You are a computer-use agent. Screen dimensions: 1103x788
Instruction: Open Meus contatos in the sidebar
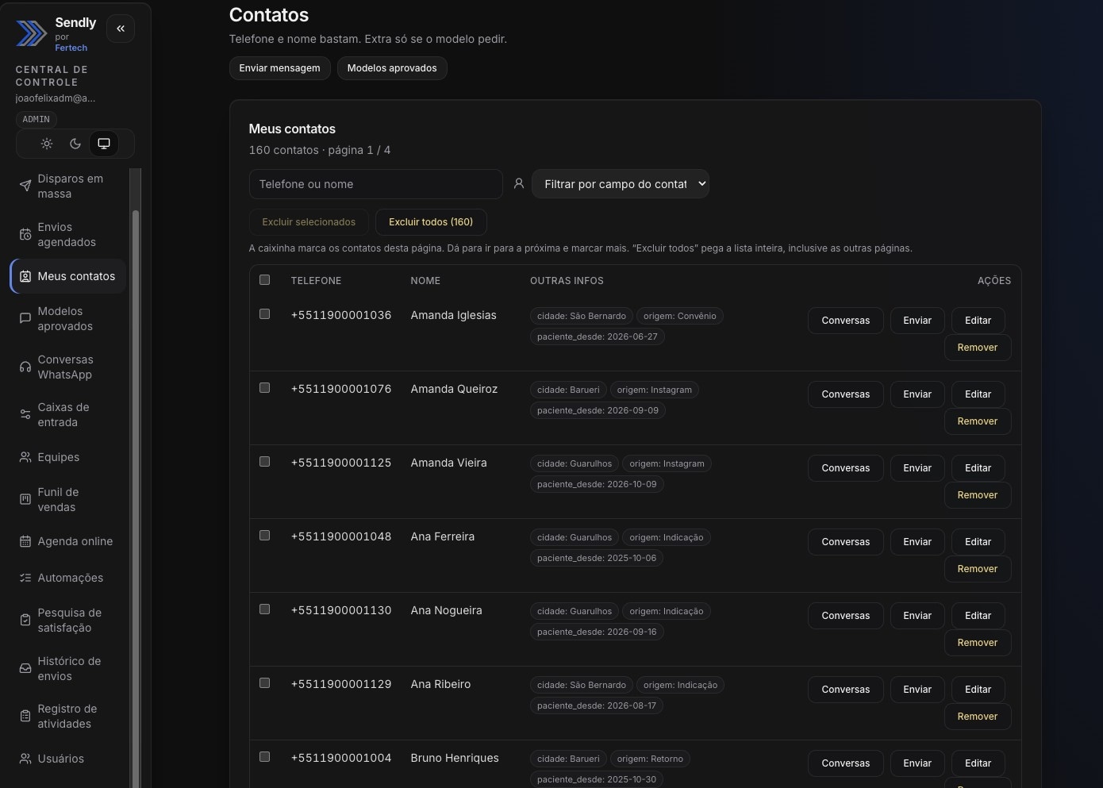click(68, 276)
